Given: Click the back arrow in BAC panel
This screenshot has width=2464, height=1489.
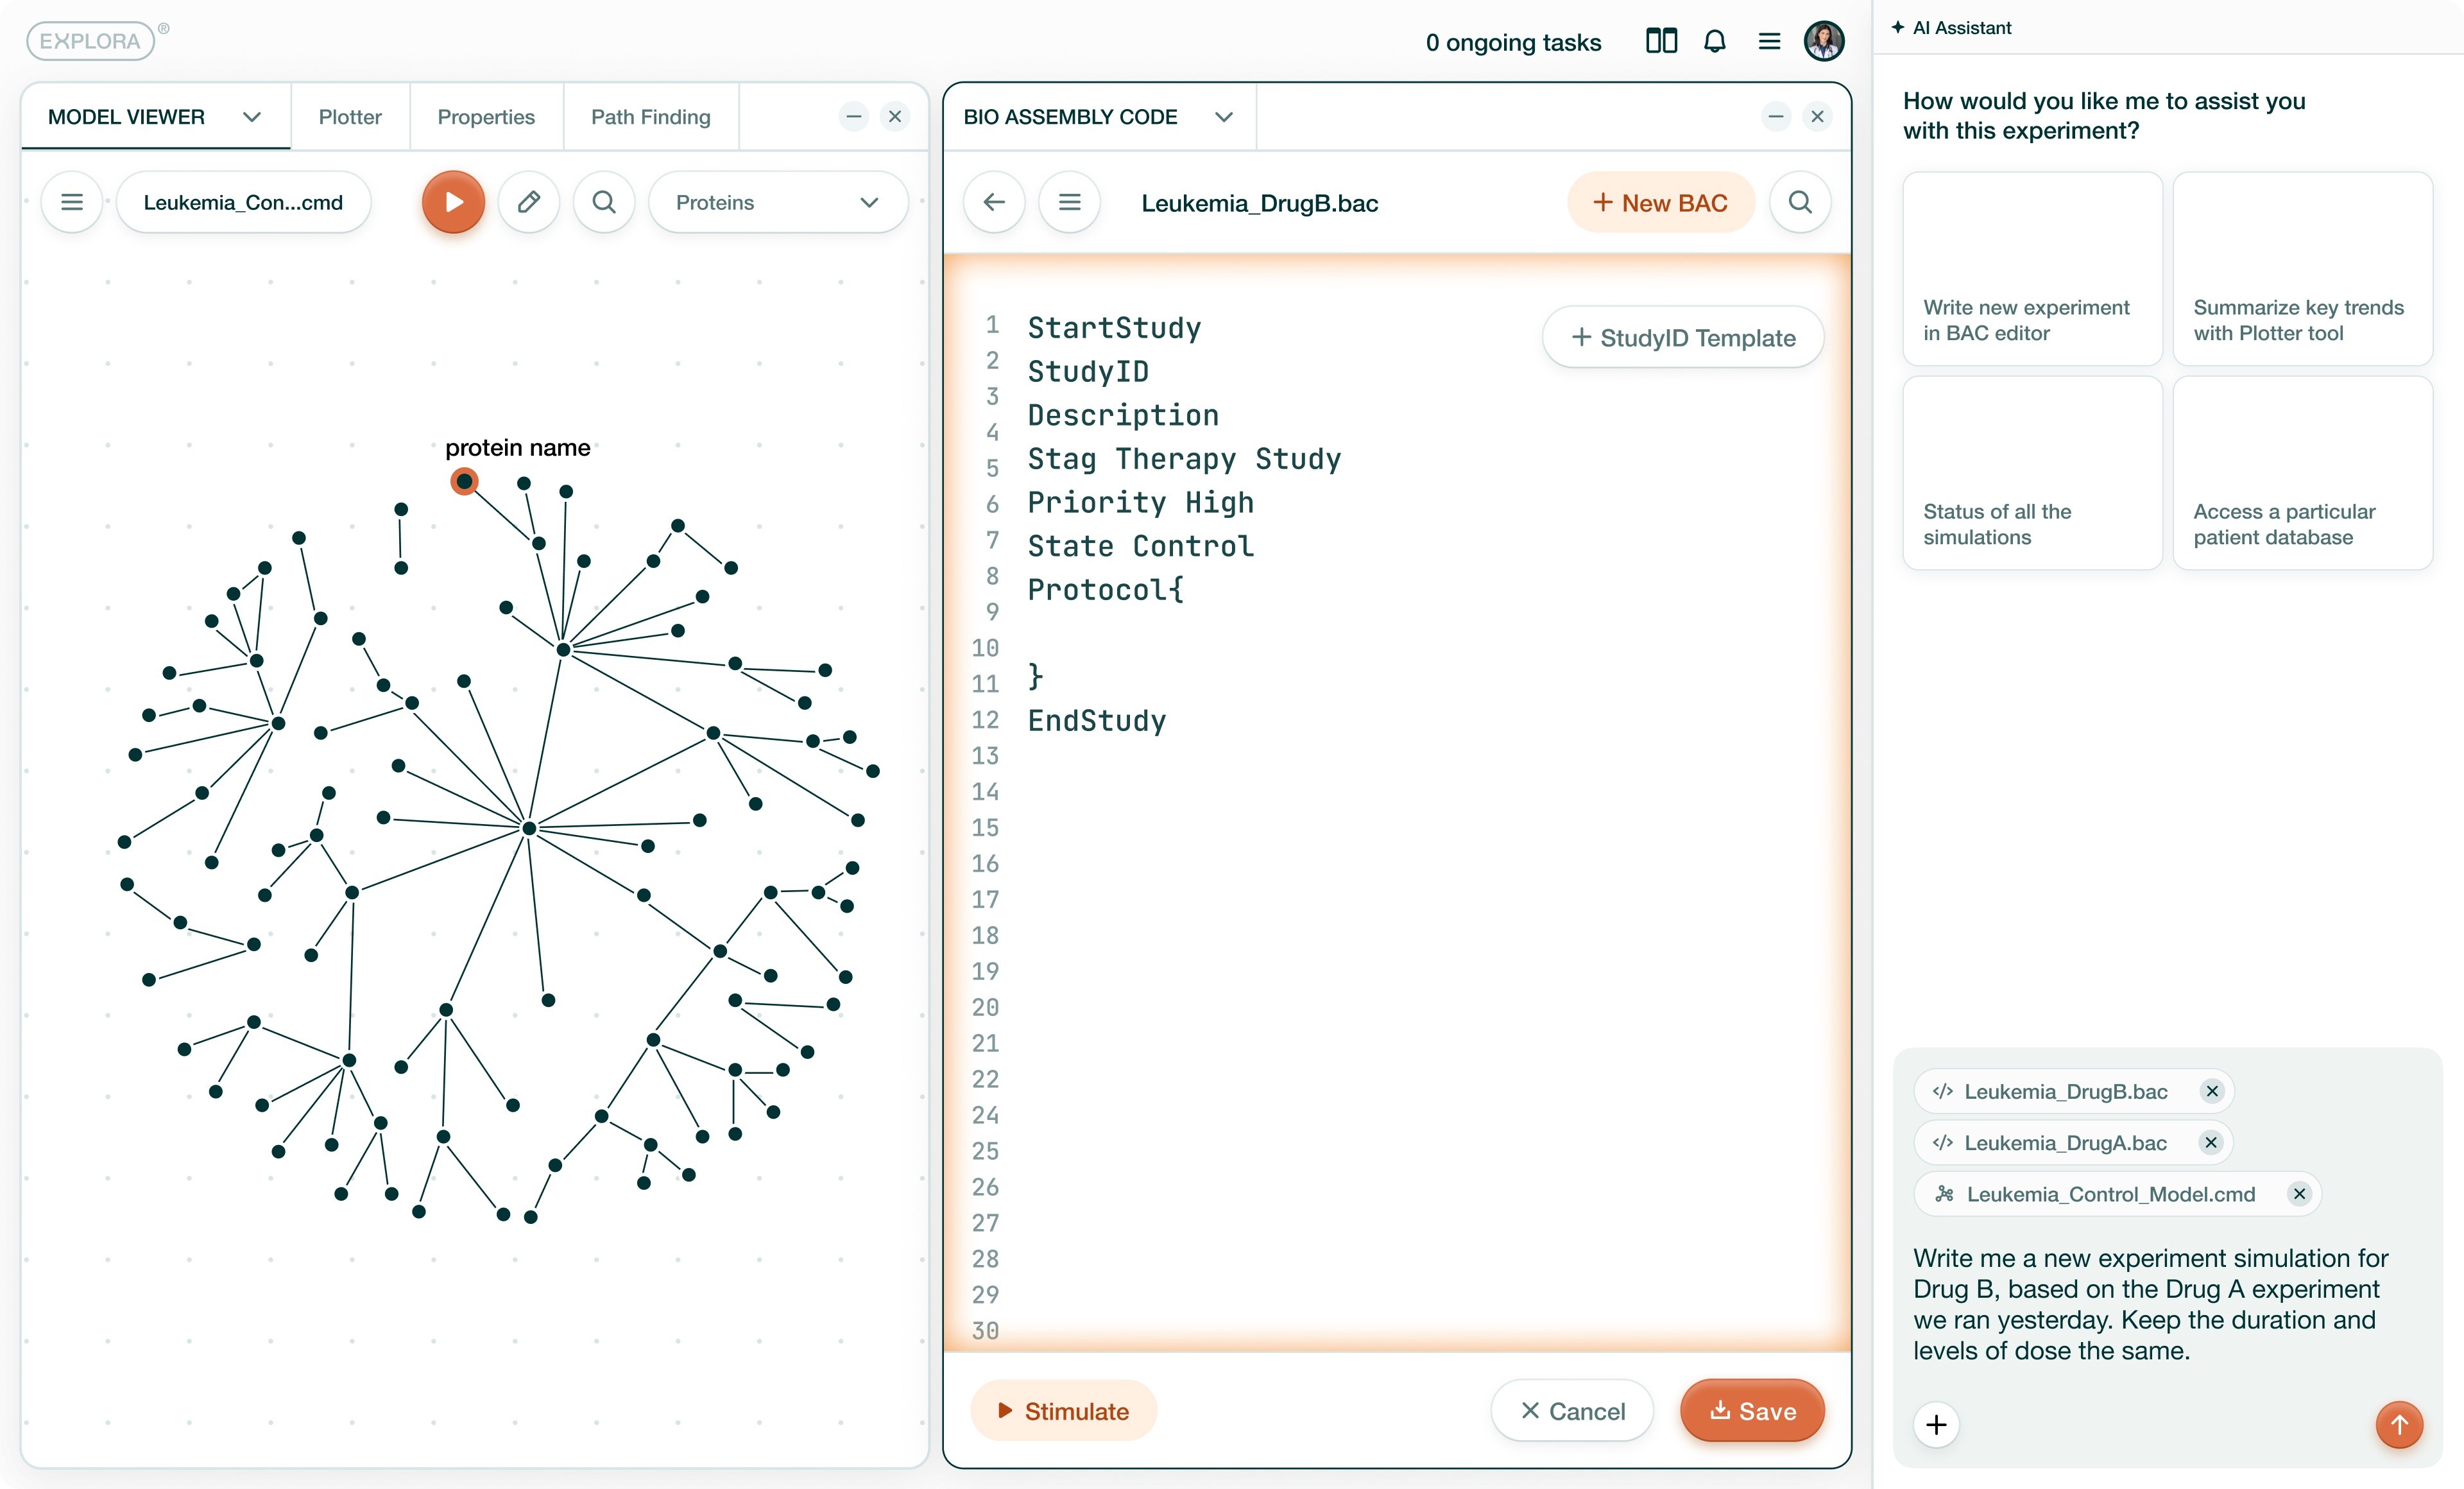Looking at the screenshot, I should pyautogui.click(x=993, y=202).
